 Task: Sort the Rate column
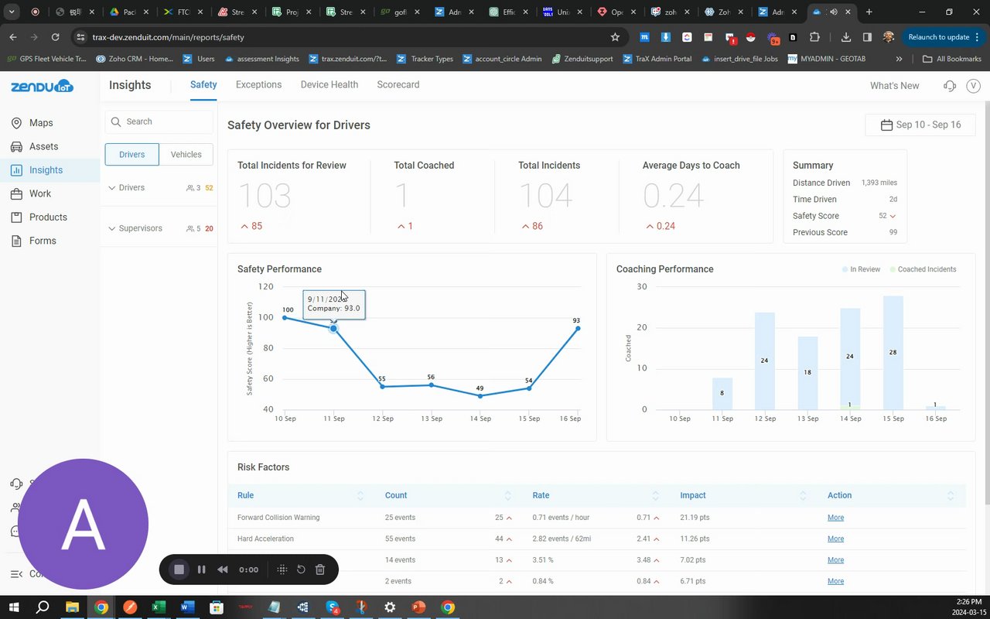coord(656,496)
